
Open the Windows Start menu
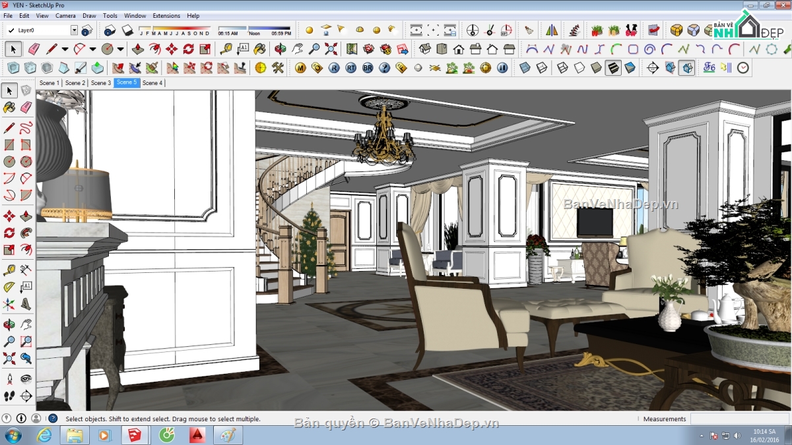click(x=12, y=435)
